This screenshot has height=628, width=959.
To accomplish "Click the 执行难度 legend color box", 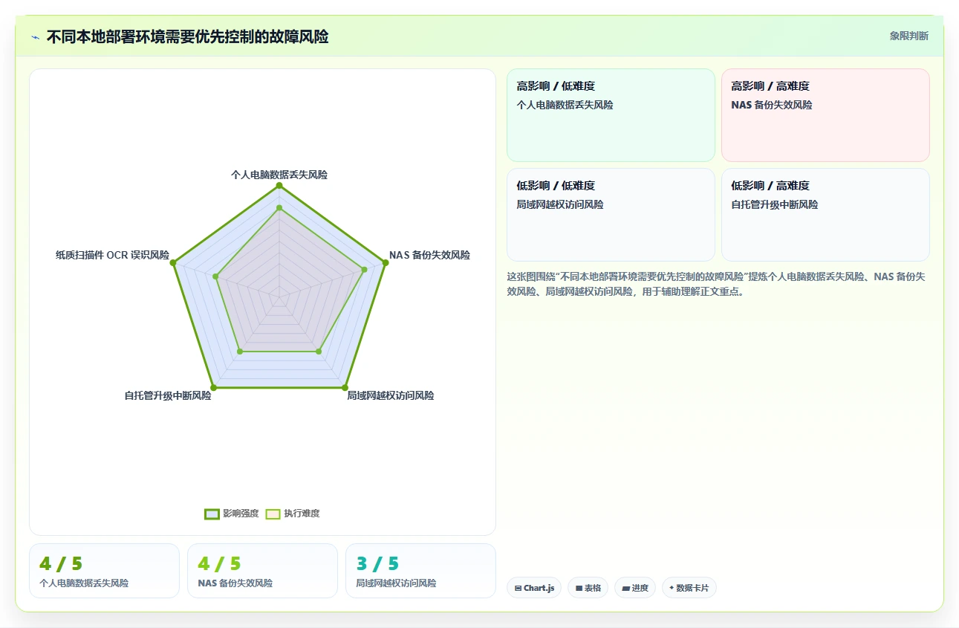I will pyautogui.click(x=273, y=514).
